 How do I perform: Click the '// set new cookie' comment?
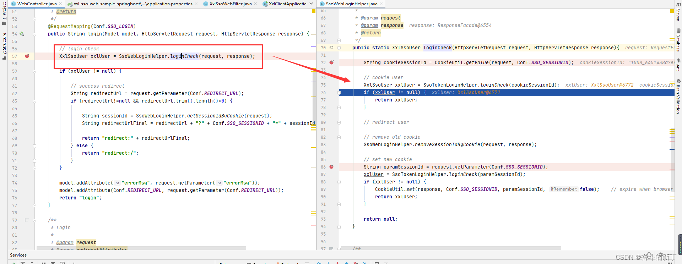pos(388,159)
